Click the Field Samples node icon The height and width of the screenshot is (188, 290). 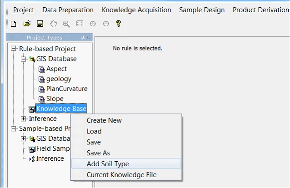(x=32, y=149)
